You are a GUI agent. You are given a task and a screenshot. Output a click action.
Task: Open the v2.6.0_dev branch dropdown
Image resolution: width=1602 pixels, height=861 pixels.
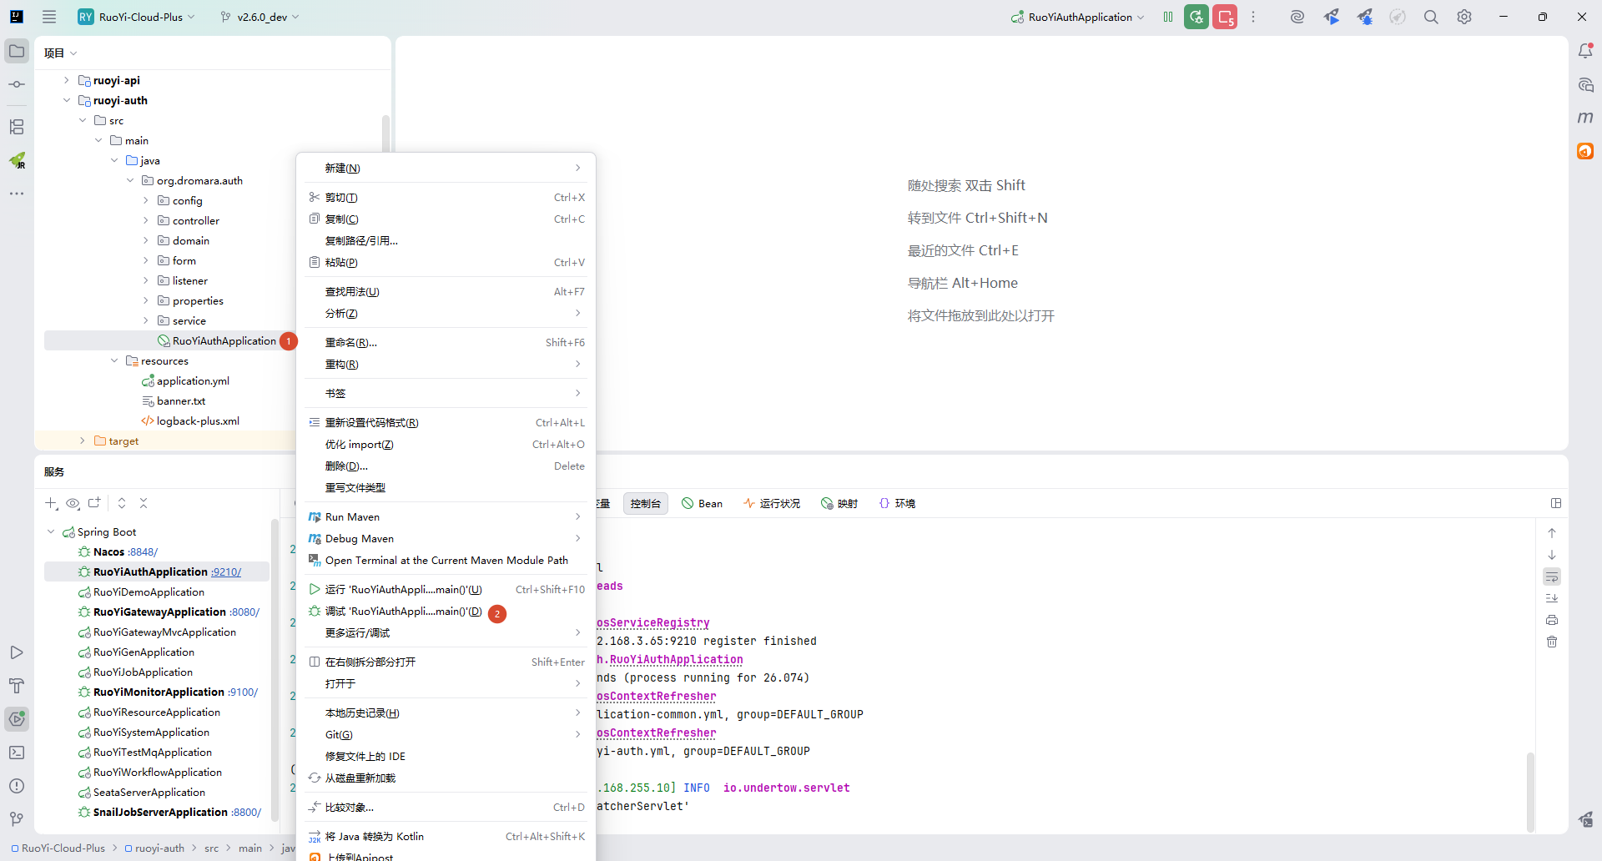[260, 18]
